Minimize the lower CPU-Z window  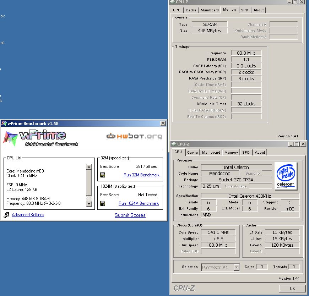[291, 144]
